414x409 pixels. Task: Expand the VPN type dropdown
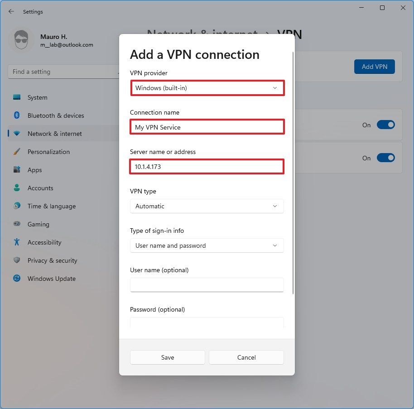tap(207, 206)
